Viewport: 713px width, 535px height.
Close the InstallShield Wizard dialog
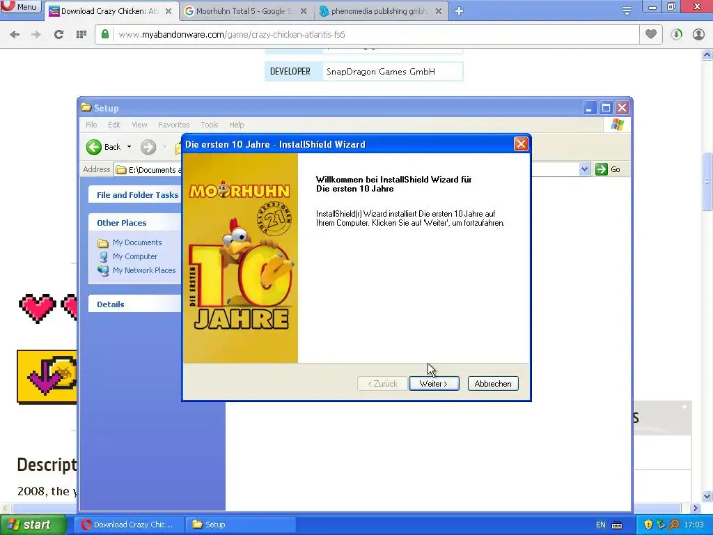(x=521, y=144)
